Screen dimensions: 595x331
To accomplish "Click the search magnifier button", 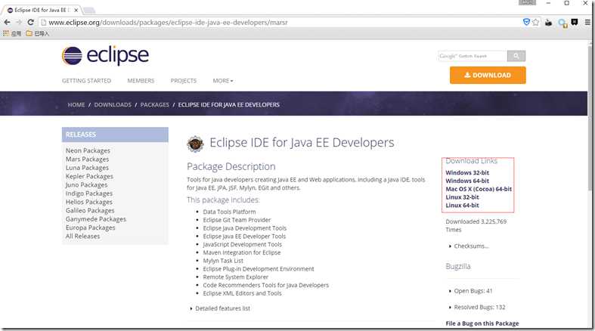I will click(516, 56).
